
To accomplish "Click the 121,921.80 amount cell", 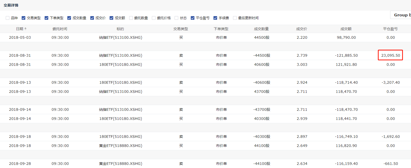I will 346,64.
